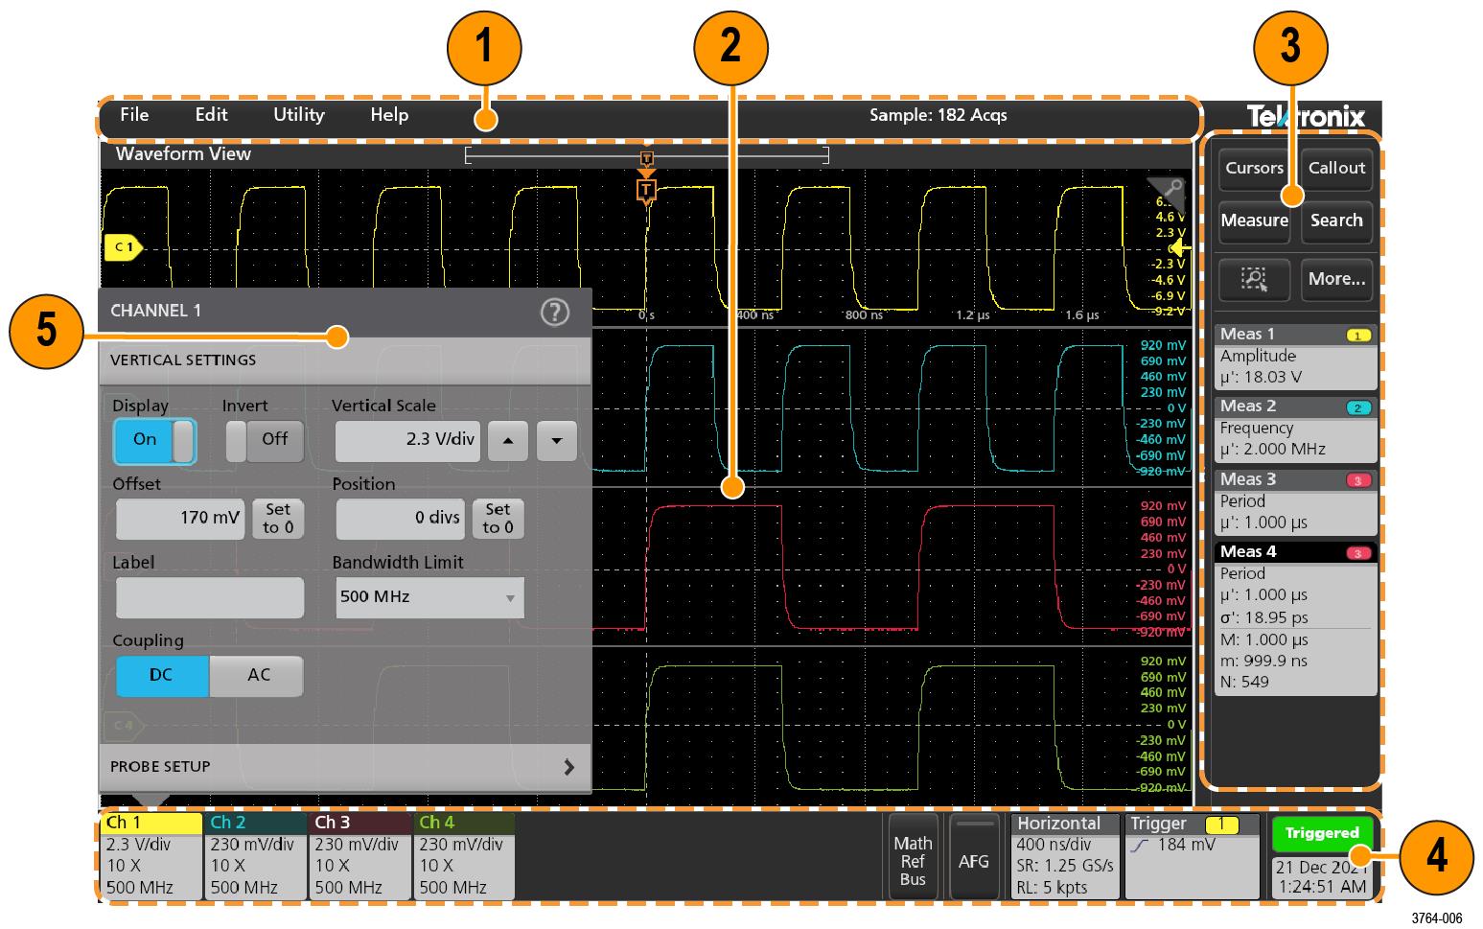Click the trigger T marker on waveform
The height and width of the screenshot is (929, 1483).
coord(646,190)
